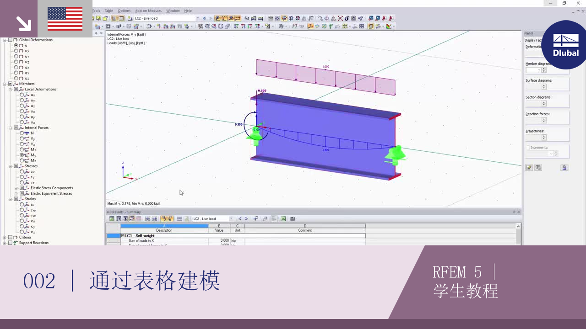Select the internal force N radio button
Image resolution: width=586 pixels, height=329 pixels.
tap(22, 133)
